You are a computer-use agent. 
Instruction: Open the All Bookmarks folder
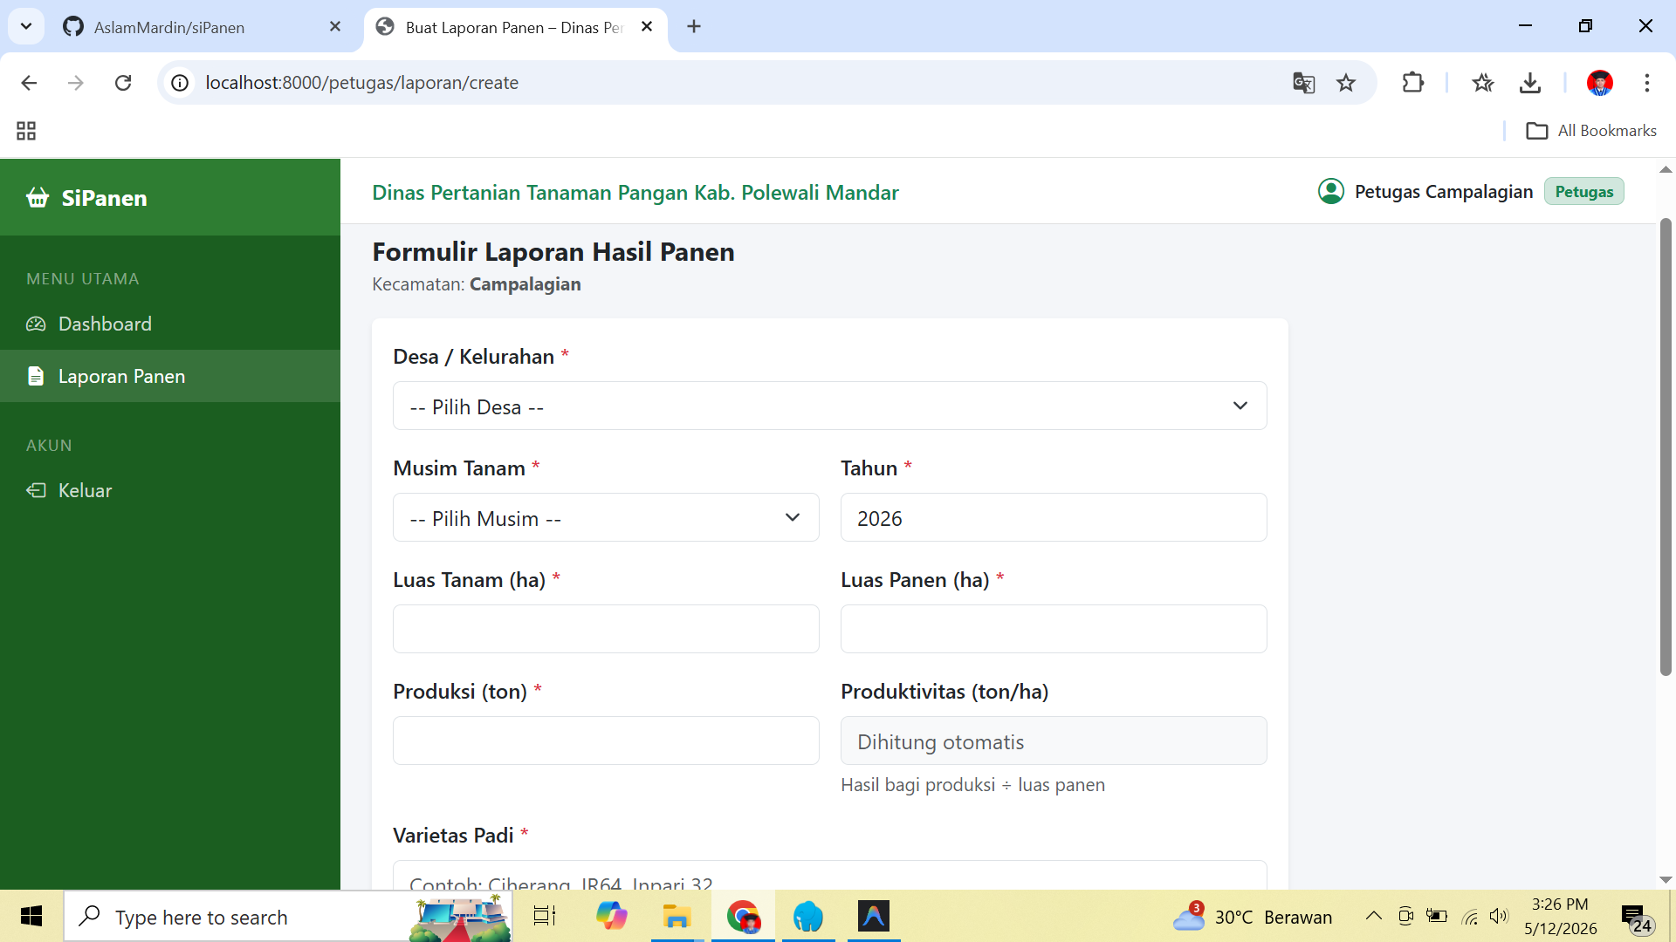click(1590, 131)
